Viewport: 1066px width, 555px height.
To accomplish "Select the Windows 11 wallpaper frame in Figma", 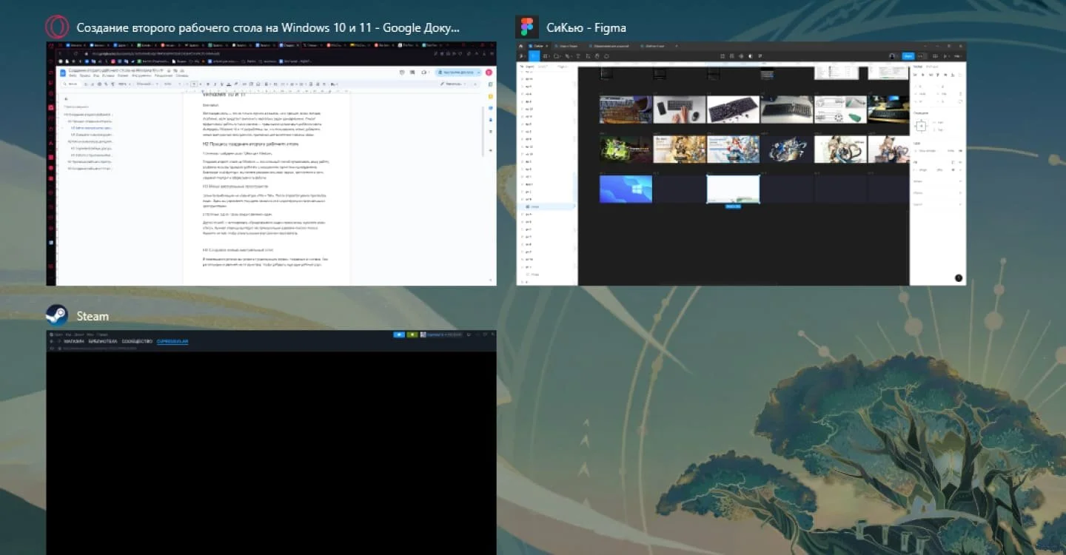I will tap(626, 189).
